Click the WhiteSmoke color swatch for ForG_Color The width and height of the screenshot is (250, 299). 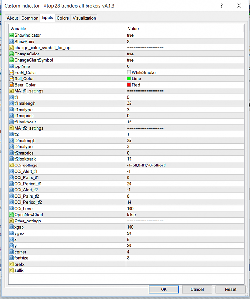(x=129, y=72)
